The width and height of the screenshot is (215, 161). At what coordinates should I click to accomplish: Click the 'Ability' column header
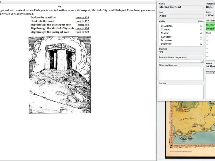coord(162,21)
